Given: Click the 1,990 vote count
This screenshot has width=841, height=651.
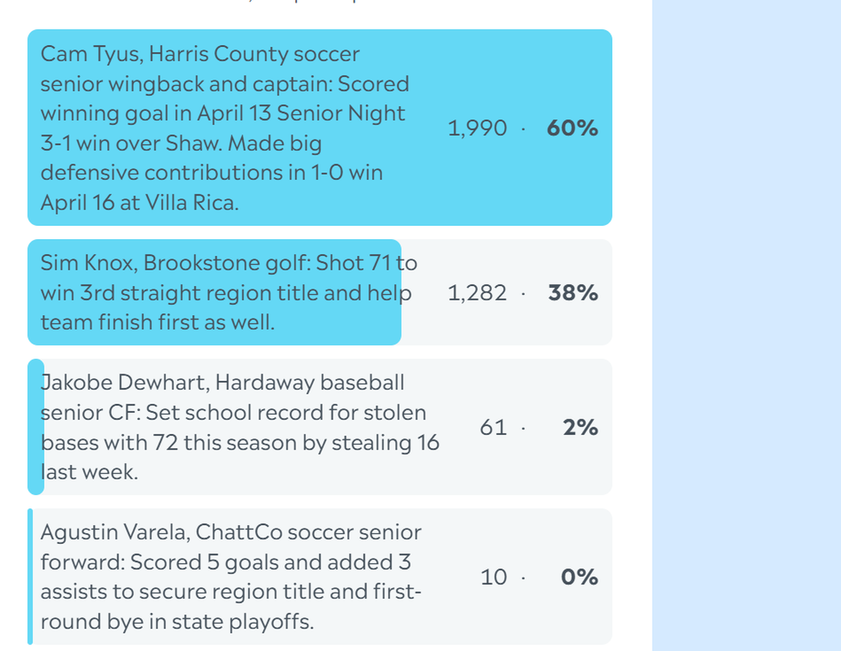Looking at the screenshot, I should [476, 128].
